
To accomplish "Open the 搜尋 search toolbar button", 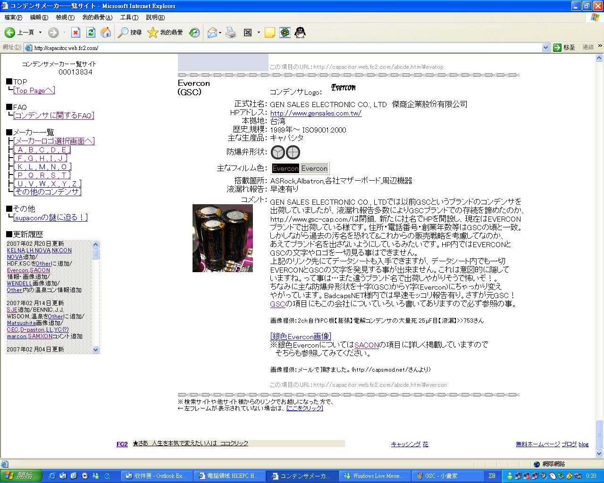I will coord(130,33).
